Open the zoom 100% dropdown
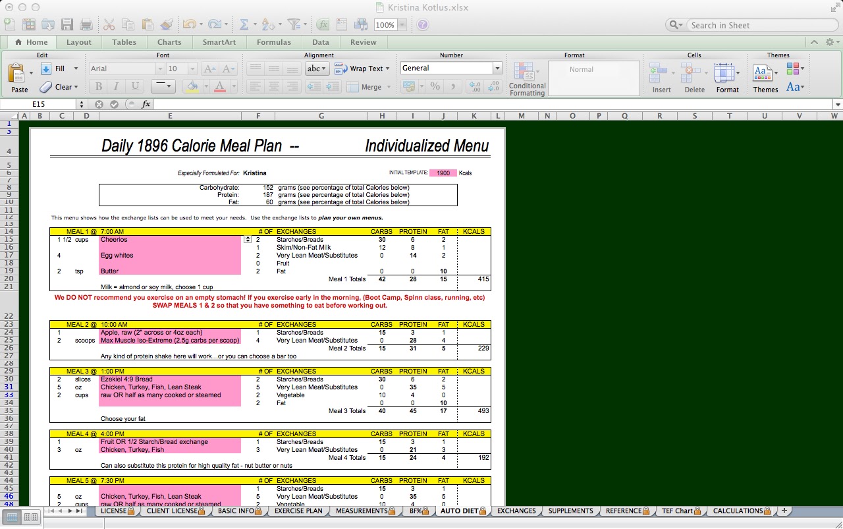Image resolution: width=843 pixels, height=529 pixels. tap(402, 25)
